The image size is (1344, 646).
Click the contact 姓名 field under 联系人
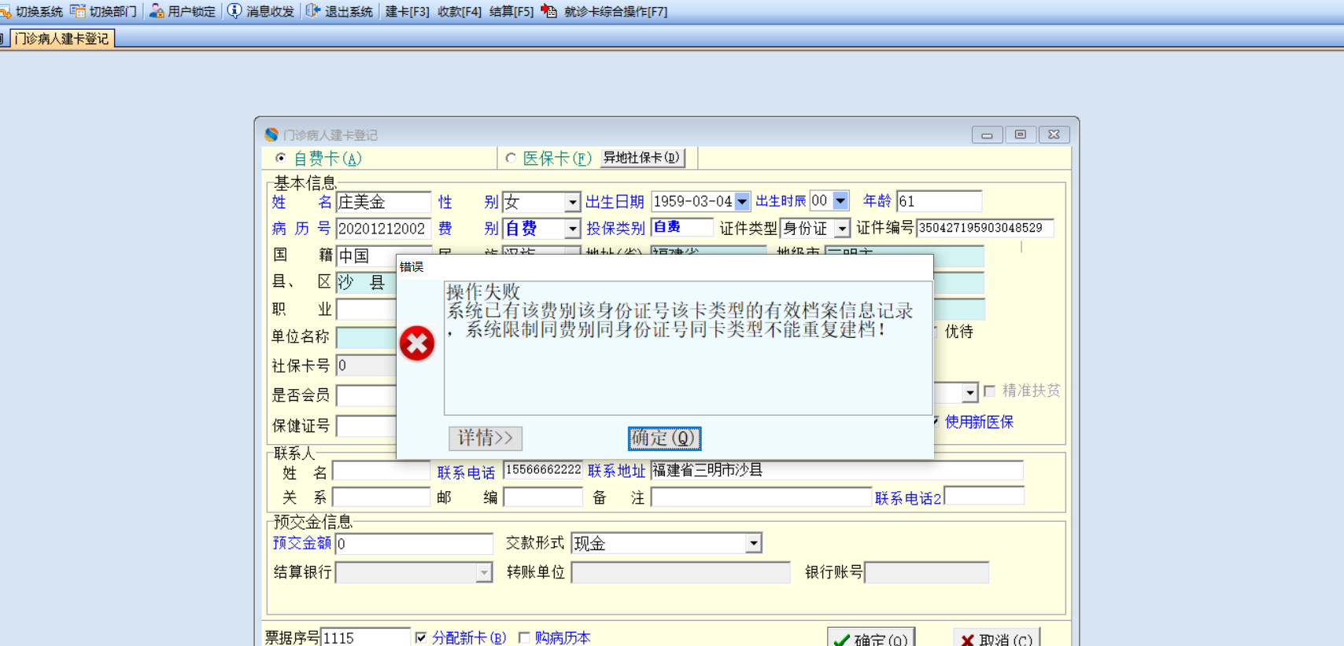382,472
